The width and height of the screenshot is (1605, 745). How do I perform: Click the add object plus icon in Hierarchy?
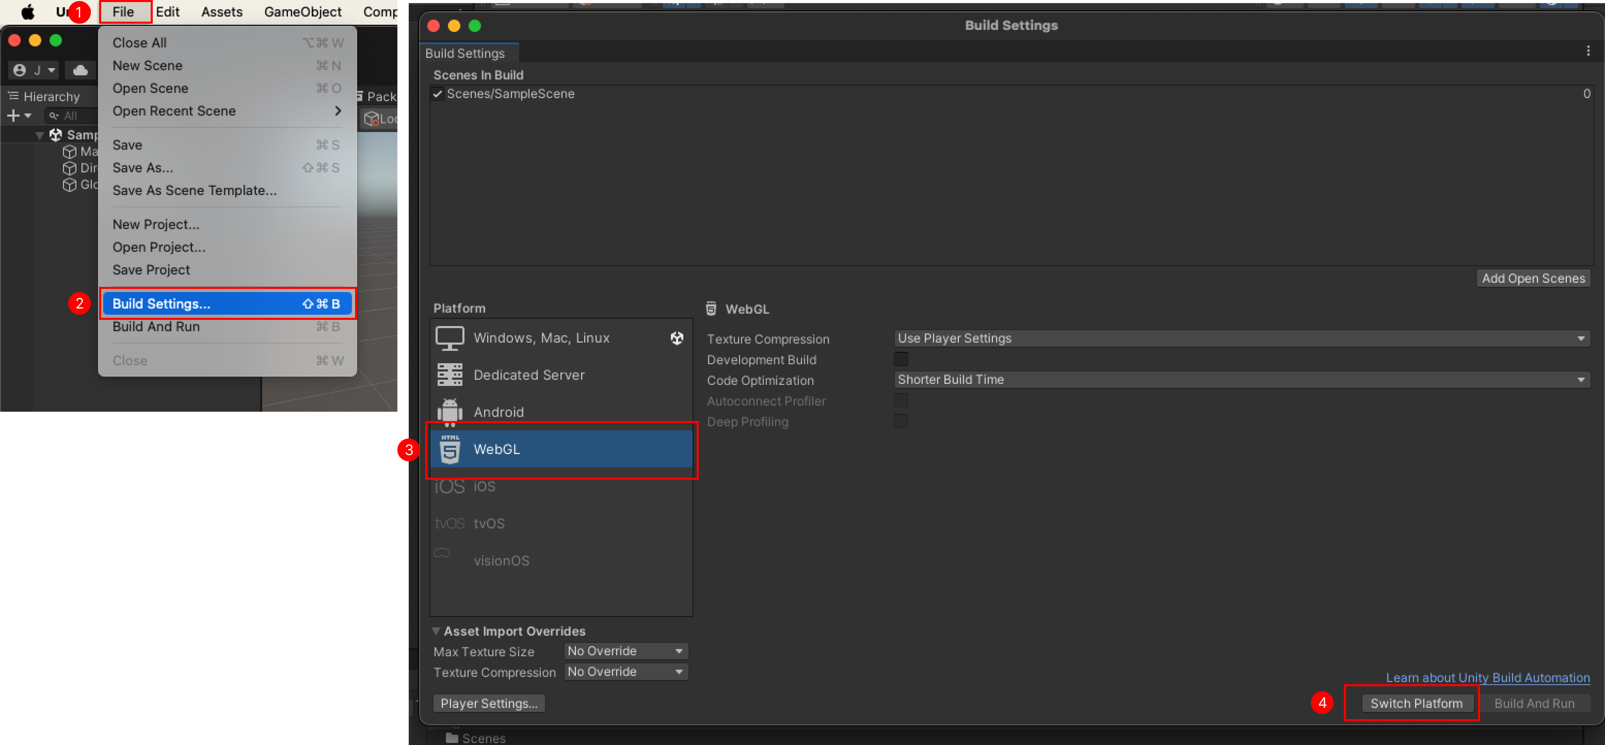[x=13, y=115]
